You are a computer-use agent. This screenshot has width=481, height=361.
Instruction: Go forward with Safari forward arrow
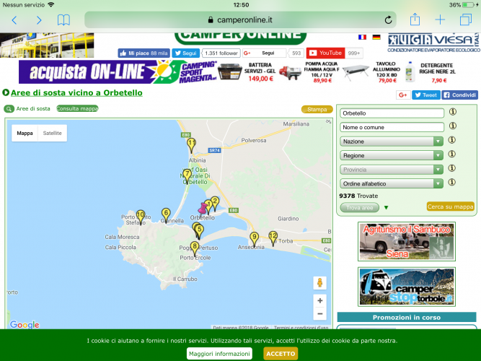[39, 20]
